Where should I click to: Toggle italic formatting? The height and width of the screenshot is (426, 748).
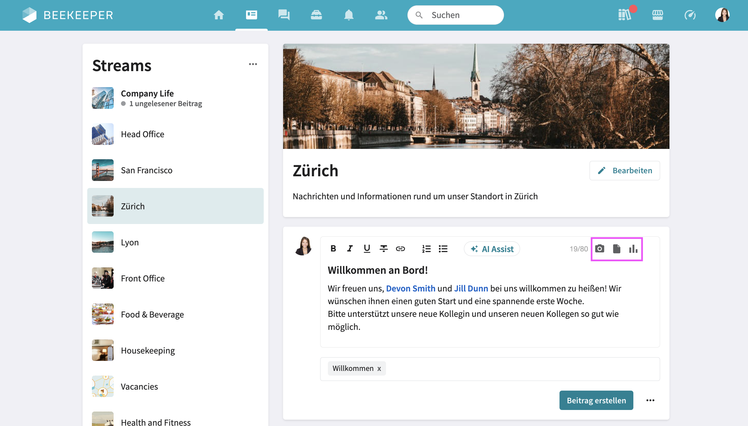tap(350, 249)
